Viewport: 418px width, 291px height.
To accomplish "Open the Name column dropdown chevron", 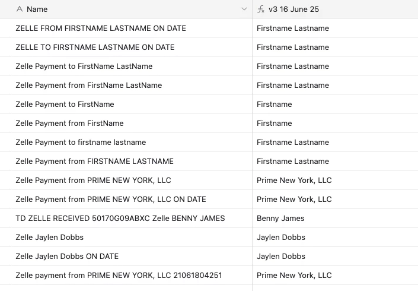I will (244, 9).
